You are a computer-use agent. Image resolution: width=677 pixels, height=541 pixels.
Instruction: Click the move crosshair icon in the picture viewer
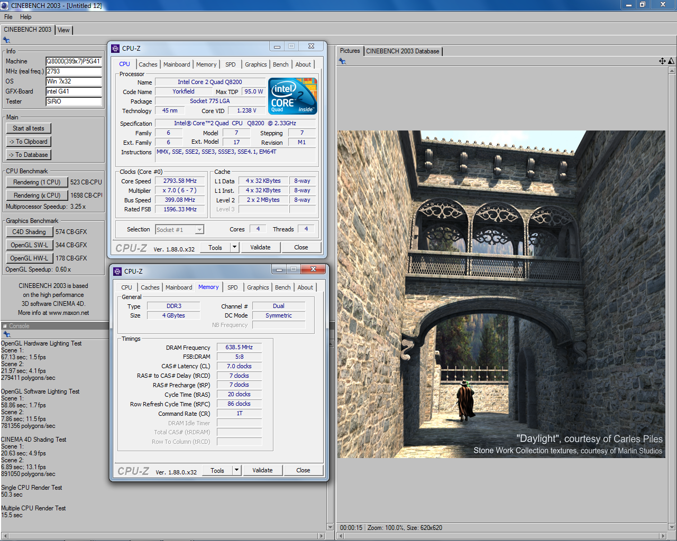click(x=662, y=61)
